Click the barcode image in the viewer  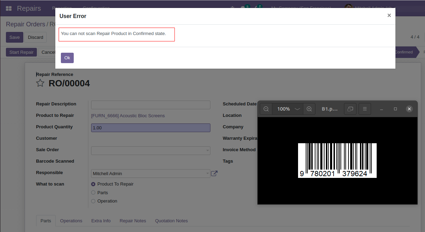point(337,160)
